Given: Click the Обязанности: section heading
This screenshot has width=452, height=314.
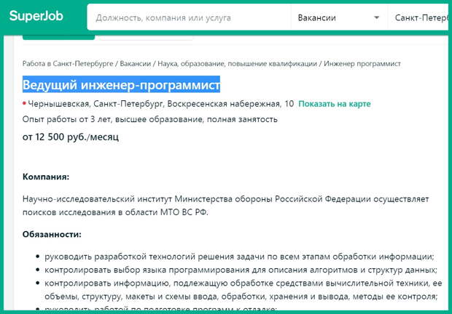Looking at the screenshot, I should [x=52, y=234].
